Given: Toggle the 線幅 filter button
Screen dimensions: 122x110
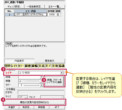Looking at the screenshot, I should tap(35, 66).
